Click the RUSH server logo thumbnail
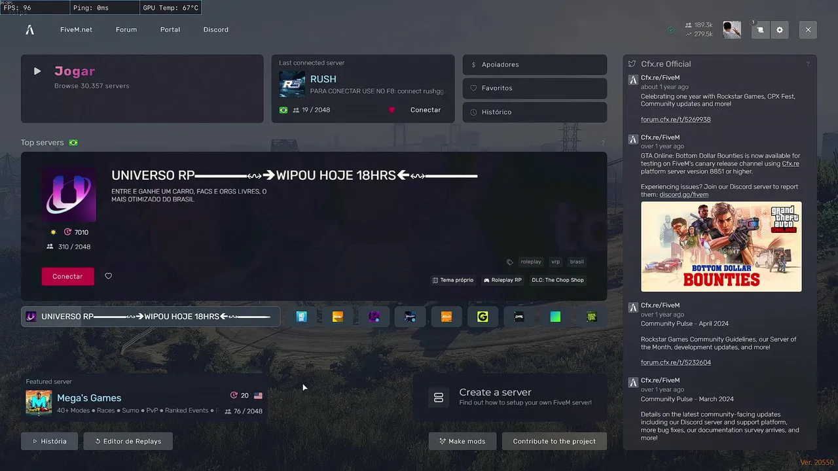 pyautogui.click(x=292, y=84)
